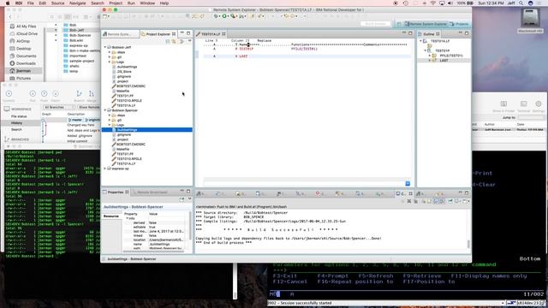Select History in SourceTree sidebar
The height and width of the screenshot is (308, 548).
pos(17,123)
